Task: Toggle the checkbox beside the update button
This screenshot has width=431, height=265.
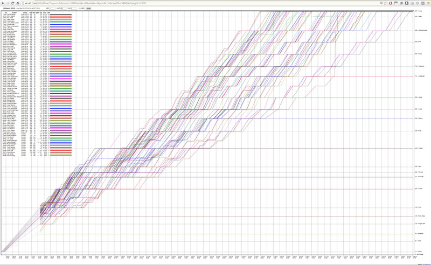Action: pos(79,8)
